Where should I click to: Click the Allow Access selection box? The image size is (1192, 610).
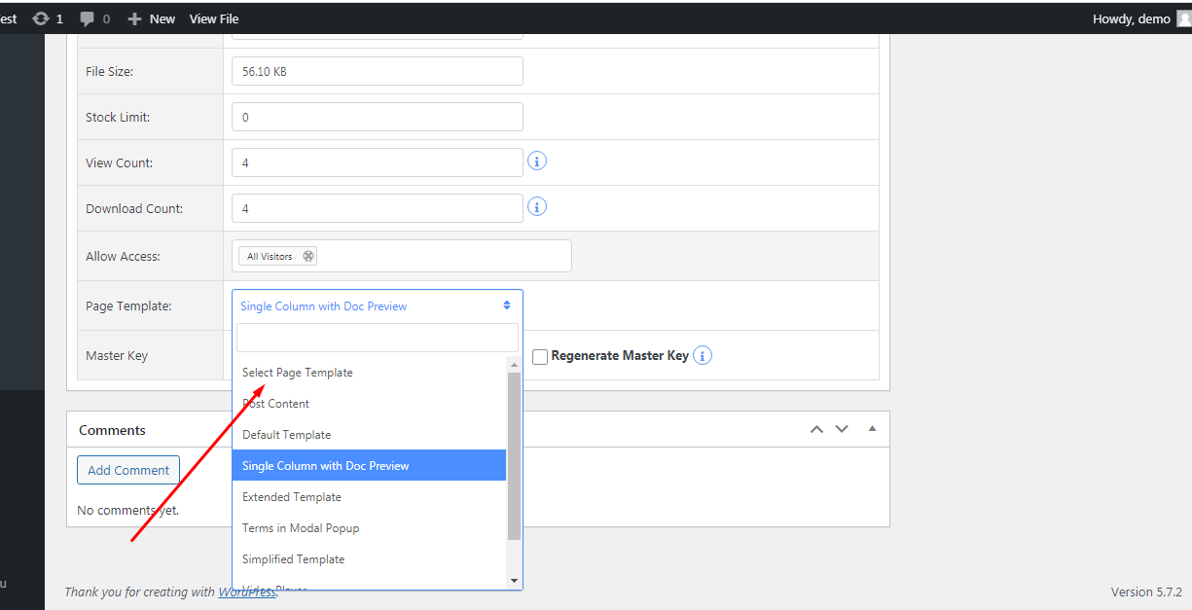(402, 256)
